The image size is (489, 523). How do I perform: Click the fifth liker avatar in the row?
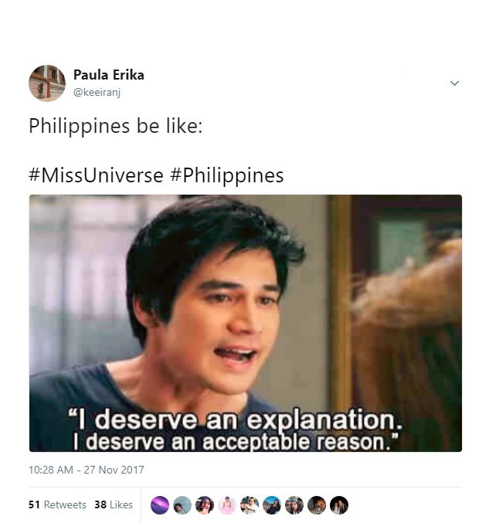click(250, 505)
